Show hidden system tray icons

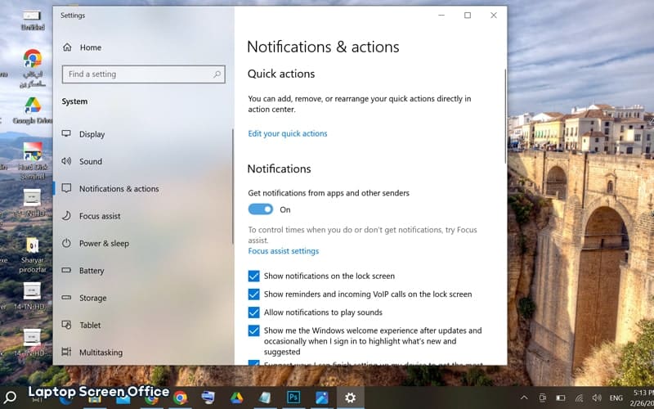(x=524, y=398)
